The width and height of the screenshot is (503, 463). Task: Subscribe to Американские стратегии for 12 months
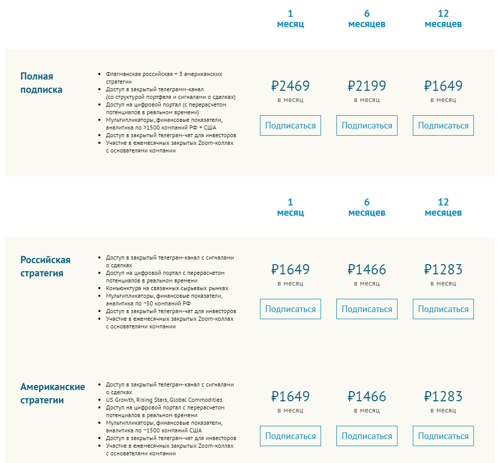point(443,436)
